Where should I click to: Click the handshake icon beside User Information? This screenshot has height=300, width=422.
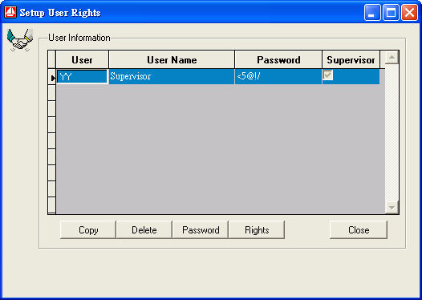tap(20, 40)
